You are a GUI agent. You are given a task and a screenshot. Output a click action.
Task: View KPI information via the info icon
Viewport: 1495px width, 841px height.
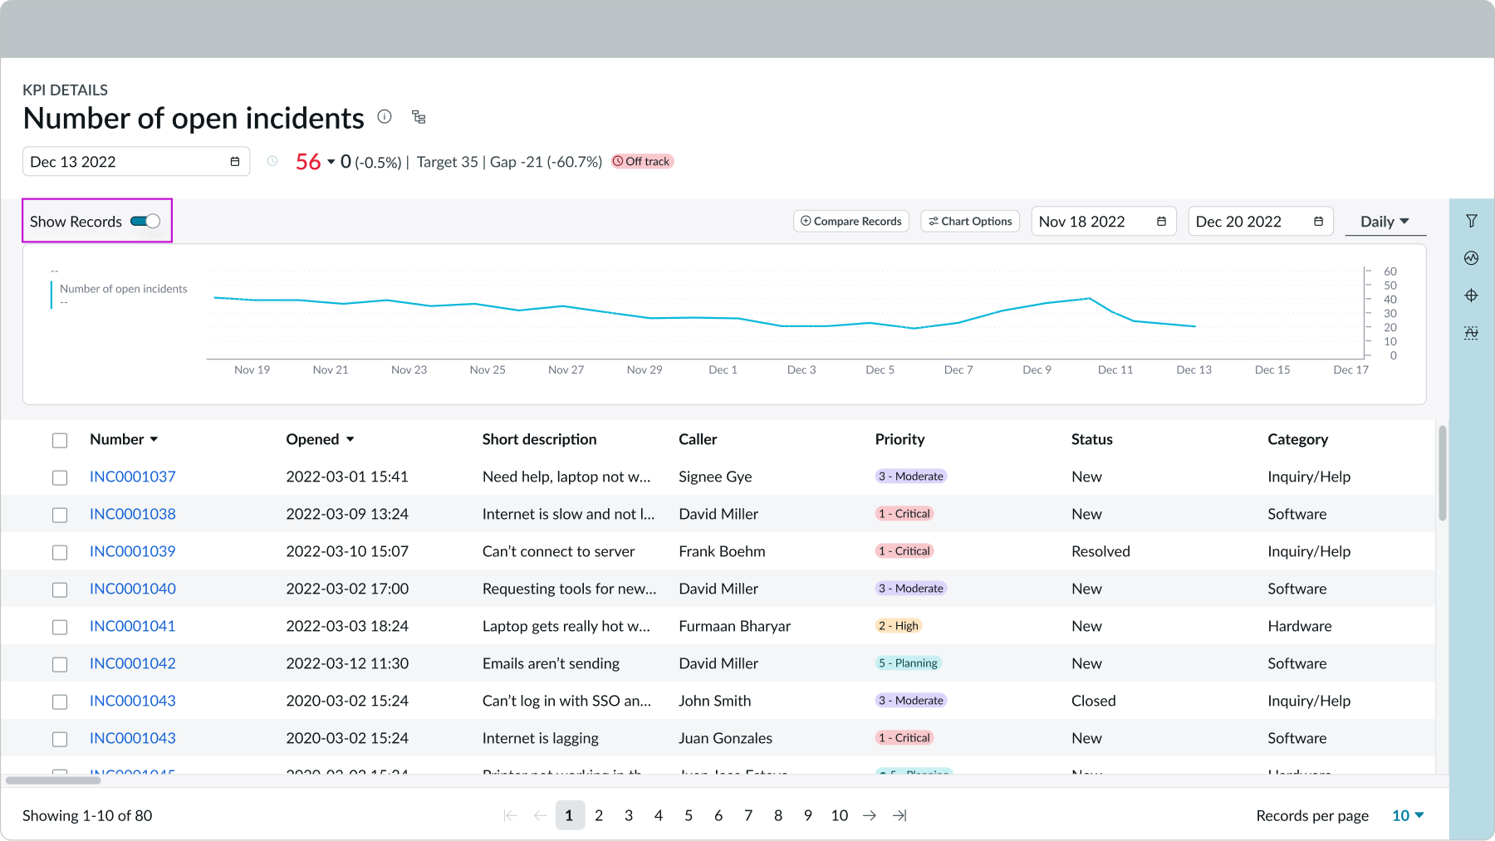pyautogui.click(x=385, y=117)
